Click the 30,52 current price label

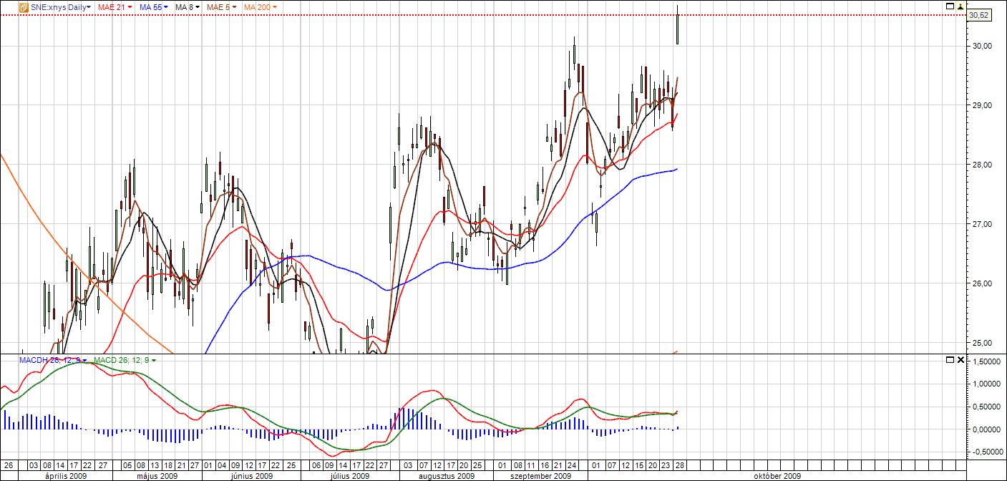[978, 15]
